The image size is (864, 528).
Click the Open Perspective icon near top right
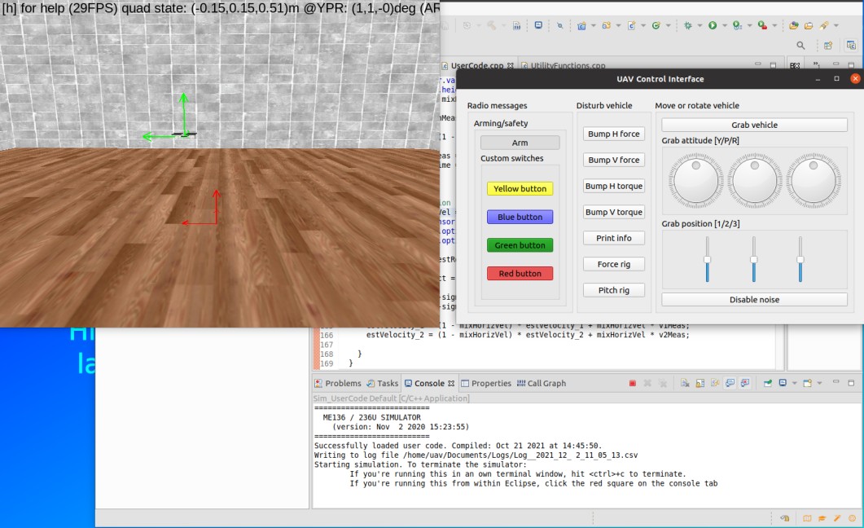828,46
